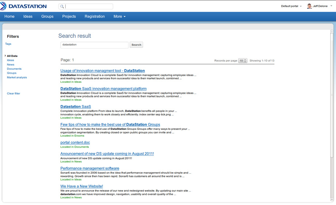Open the Default portal dropdown
Viewport: 336px width, 205px height.
pyautogui.click(x=291, y=6)
